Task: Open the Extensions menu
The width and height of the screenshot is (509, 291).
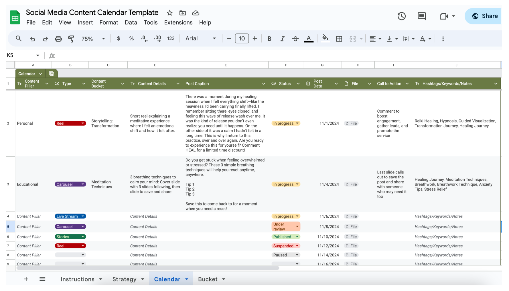Action: point(178,22)
